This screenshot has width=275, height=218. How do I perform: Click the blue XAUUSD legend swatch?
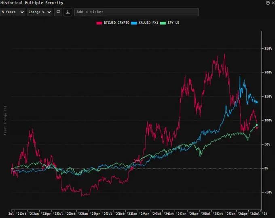point(134,23)
